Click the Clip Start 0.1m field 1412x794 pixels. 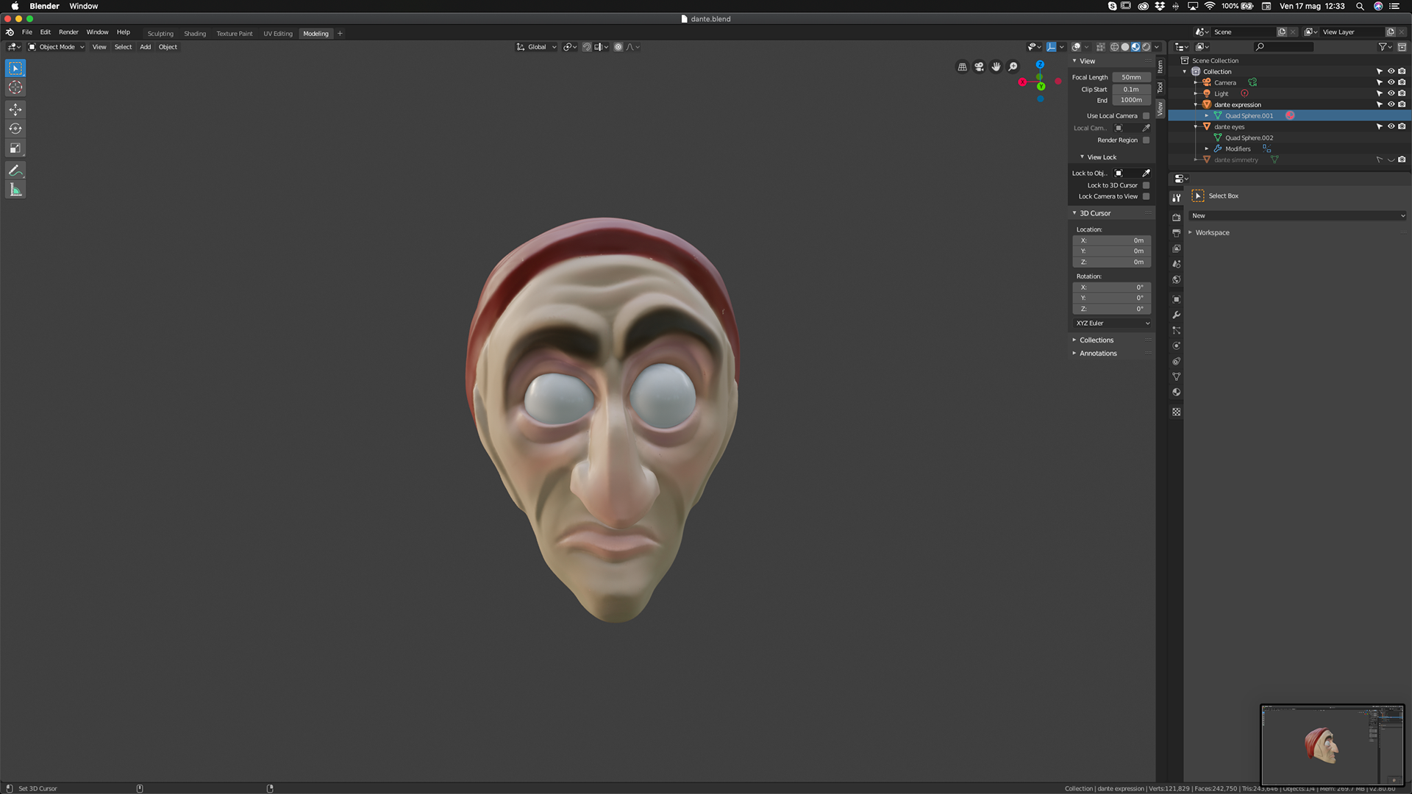pyautogui.click(x=1131, y=90)
